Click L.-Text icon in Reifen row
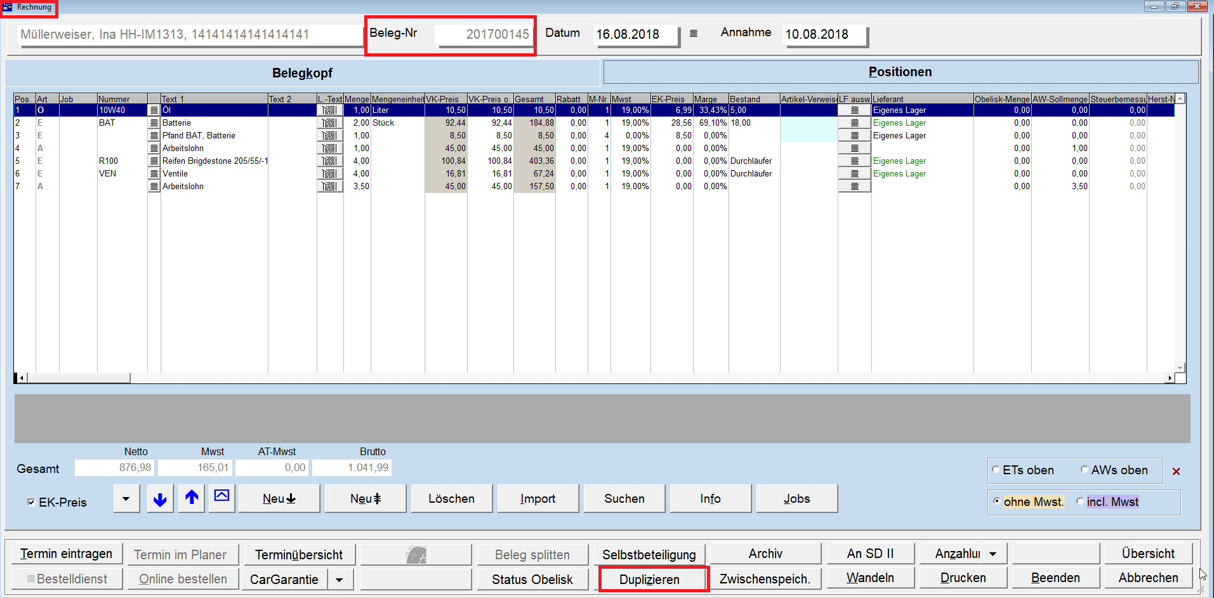The width and height of the screenshot is (1214, 598). tap(329, 161)
